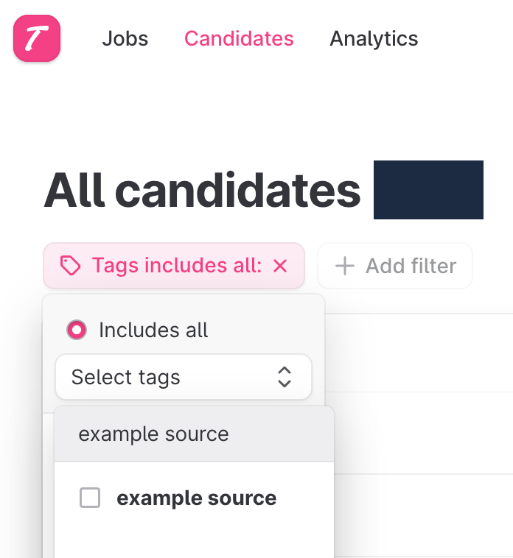Click the up-down chevron icon in Select tags
The height and width of the screenshot is (558, 513).
click(x=285, y=377)
